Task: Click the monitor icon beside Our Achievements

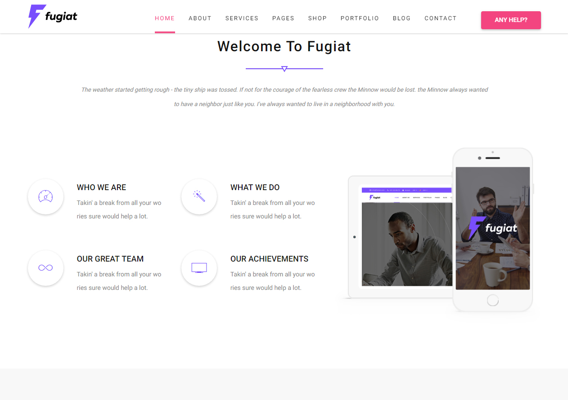Action: pos(199,268)
